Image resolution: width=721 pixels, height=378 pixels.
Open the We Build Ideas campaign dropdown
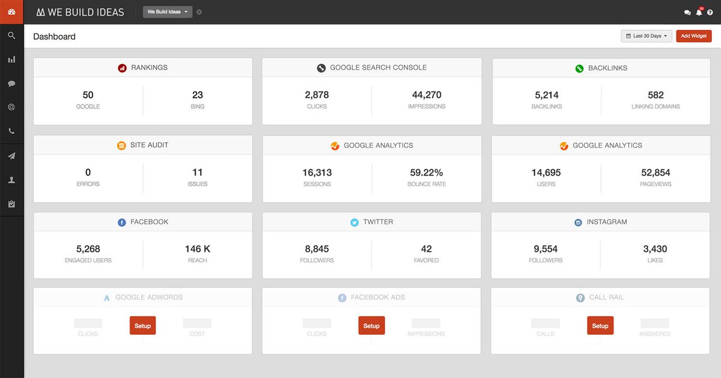(168, 12)
